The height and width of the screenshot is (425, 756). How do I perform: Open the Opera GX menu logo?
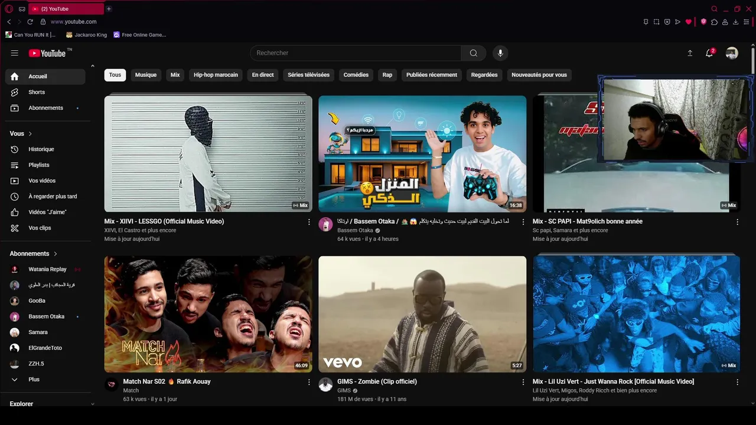pos(9,9)
